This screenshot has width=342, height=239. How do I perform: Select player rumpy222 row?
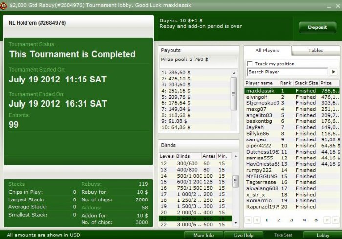pyautogui.click(x=292, y=170)
